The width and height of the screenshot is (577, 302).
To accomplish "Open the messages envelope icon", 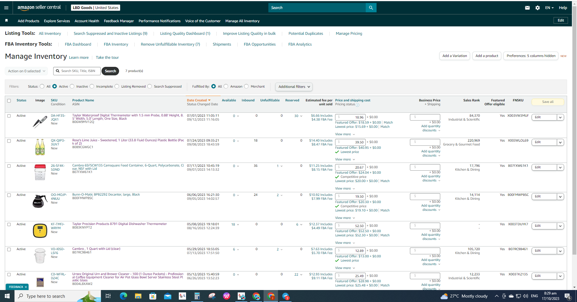I will [527, 8].
